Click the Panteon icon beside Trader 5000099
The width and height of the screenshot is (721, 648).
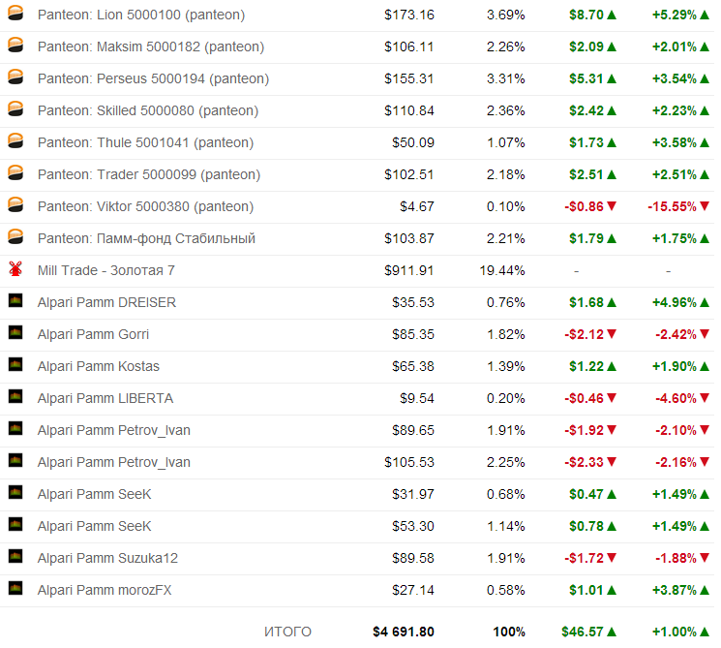pyautogui.click(x=15, y=172)
